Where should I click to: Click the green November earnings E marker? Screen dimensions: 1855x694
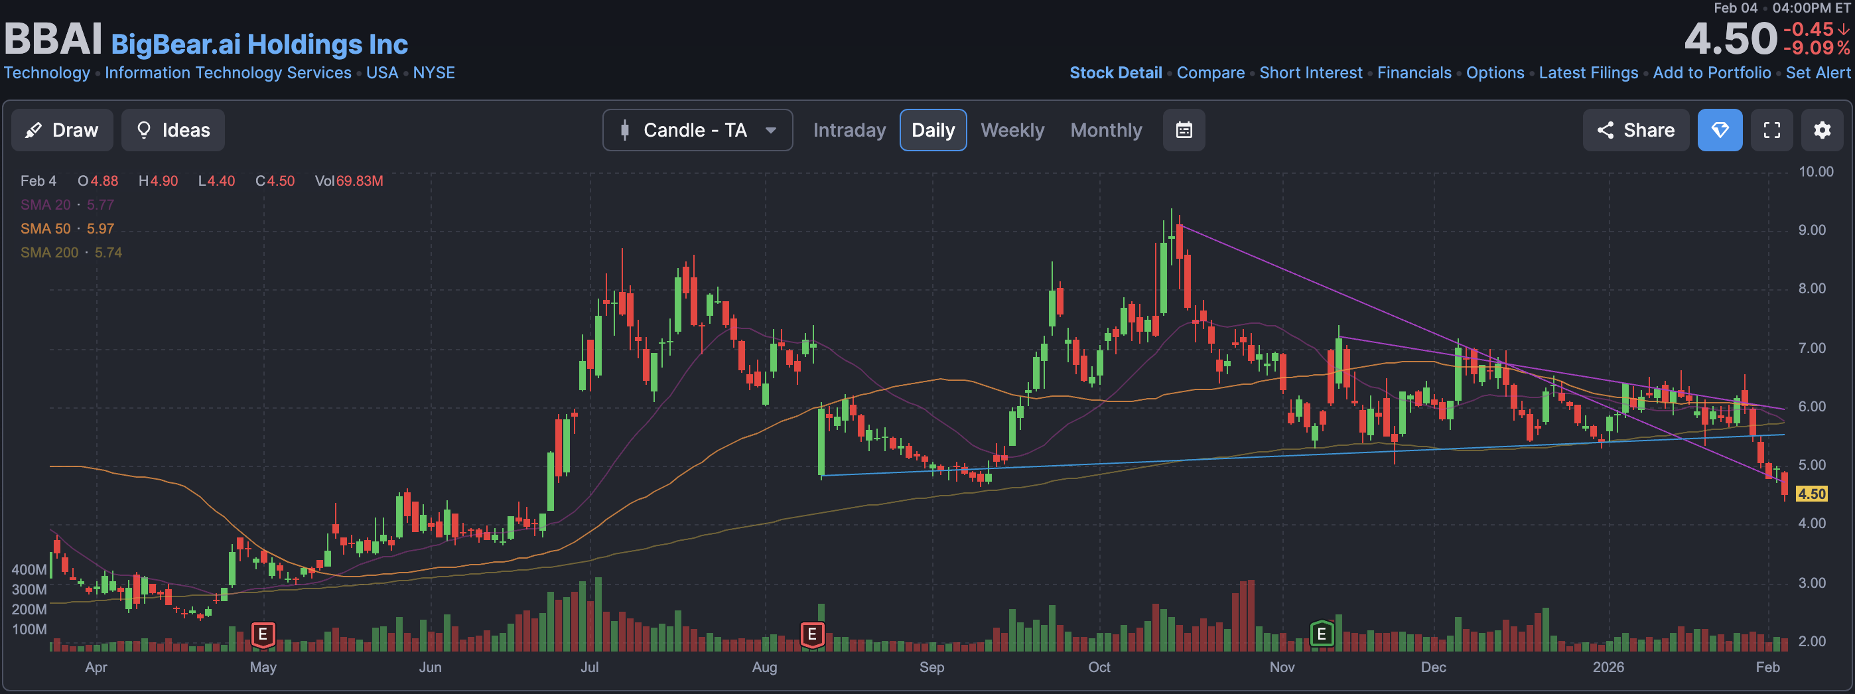coord(1322,634)
